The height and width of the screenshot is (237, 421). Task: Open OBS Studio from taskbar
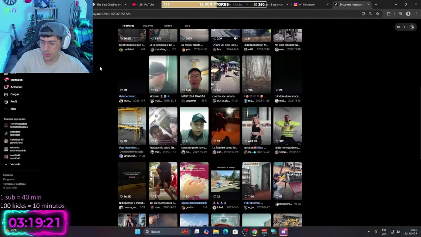pos(245,232)
